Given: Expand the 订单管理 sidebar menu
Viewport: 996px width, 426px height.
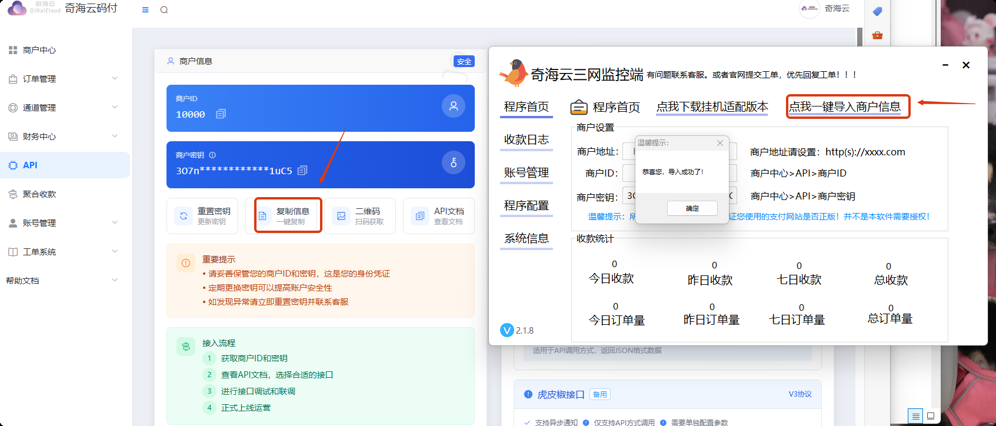Looking at the screenshot, I should [65, 79].
